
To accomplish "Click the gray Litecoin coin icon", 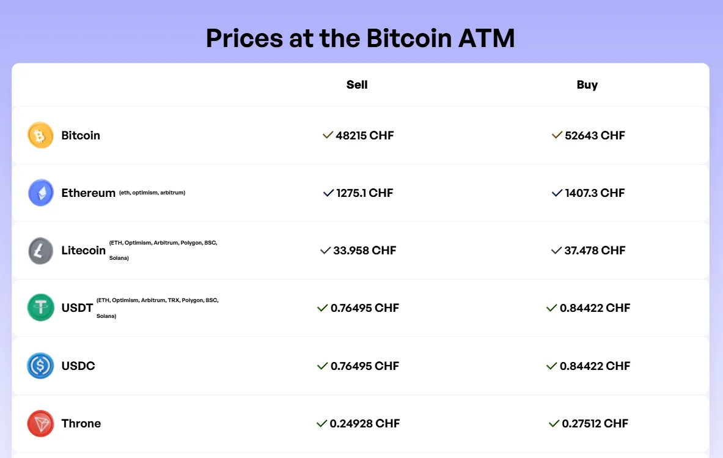I will click(x=40, y=251).
